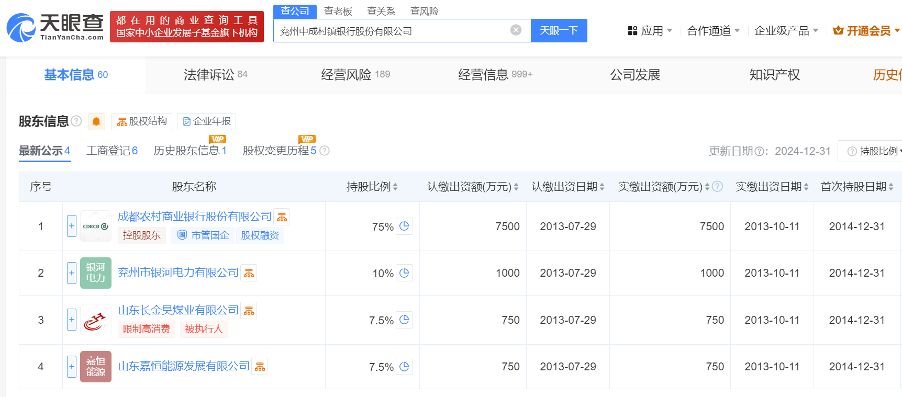Click the 股权融资 tag
Viewport: 902px width, 397px height.
[260, 235]
